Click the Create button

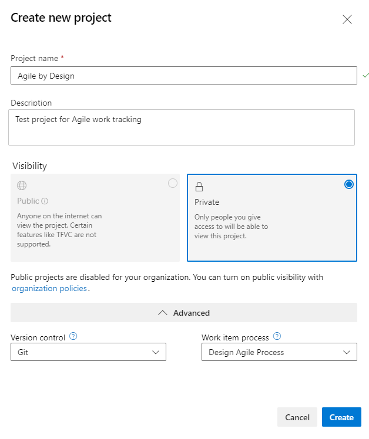pos(341,417)
